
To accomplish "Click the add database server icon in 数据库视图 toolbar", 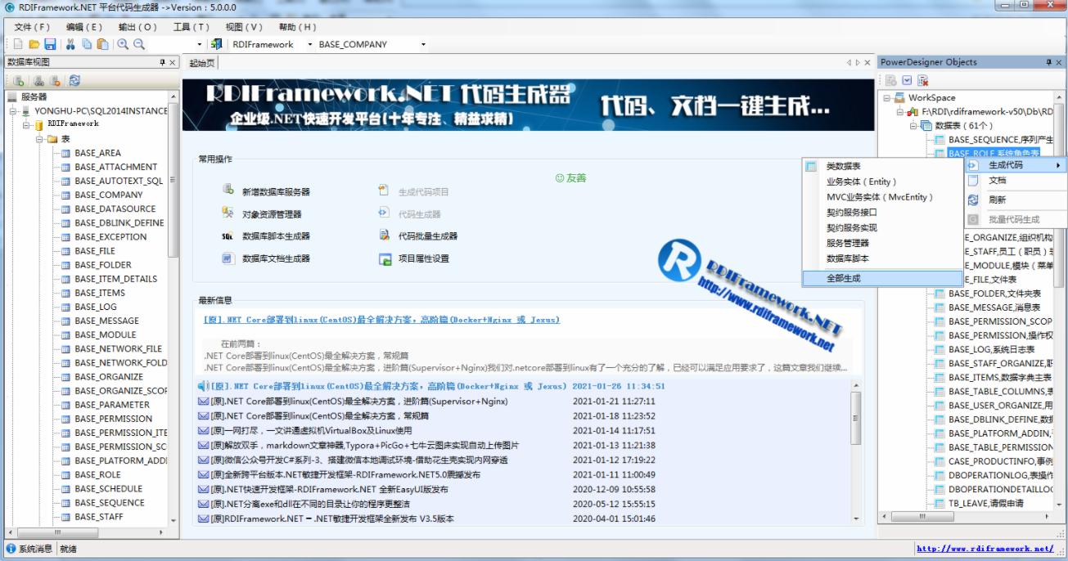I will point(18,80).
